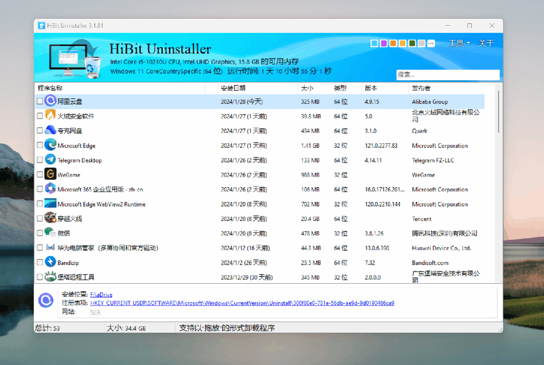Image resolution: width=544 pixels, height=365 pixels.
Task: Select the light blue theme color swatch
Action: pyautogui.click(x=375, y=43)
